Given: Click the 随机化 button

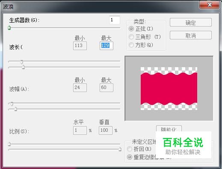Looking at the screenshot, I should [x=169, y=129].
